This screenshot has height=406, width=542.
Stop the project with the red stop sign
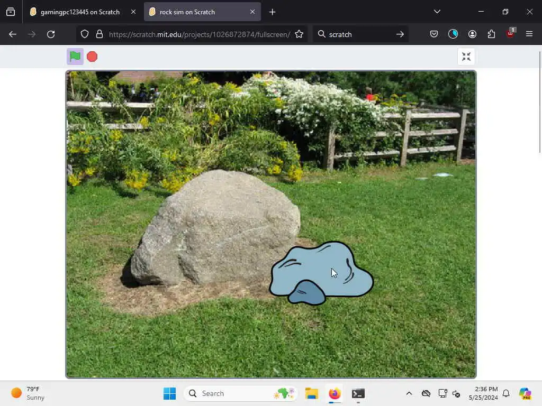(92, 57)
